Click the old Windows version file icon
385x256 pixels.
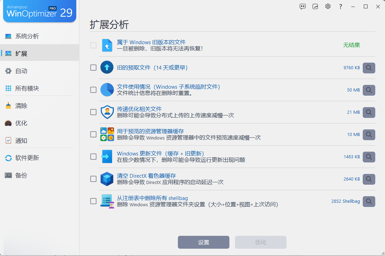[107, 45]
